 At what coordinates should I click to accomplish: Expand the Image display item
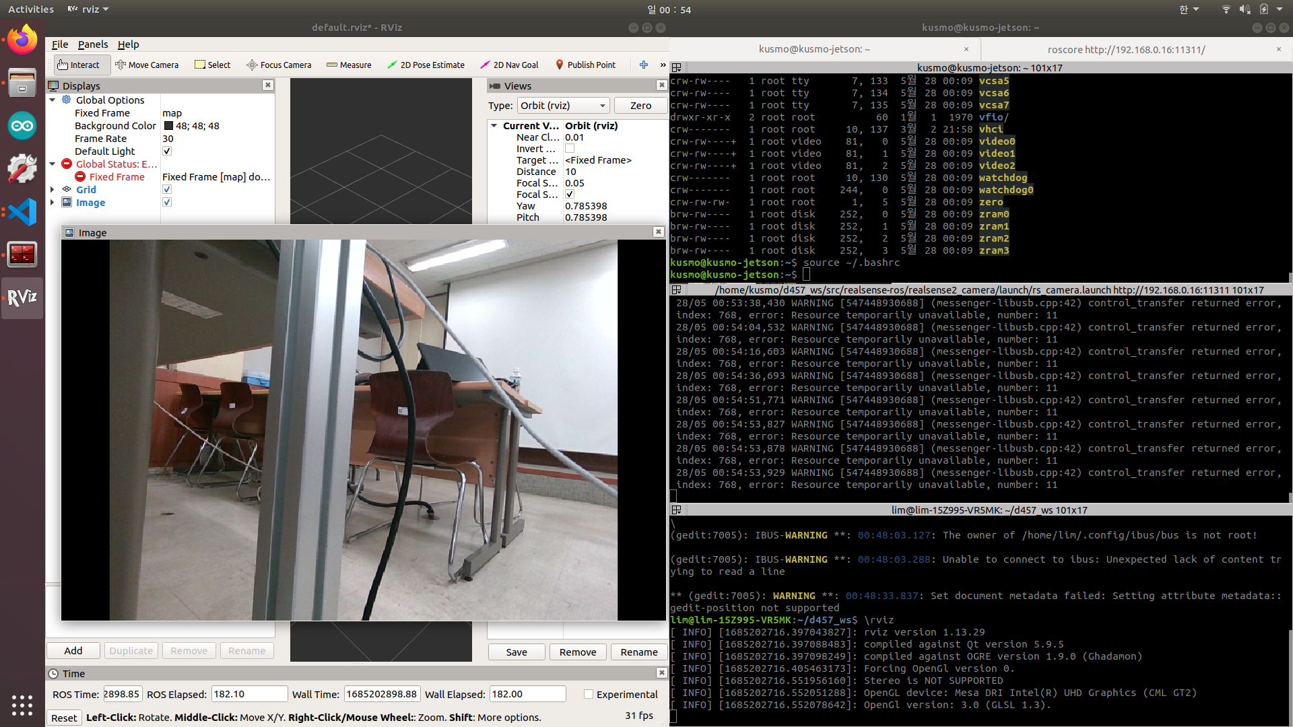tap(53, 203)
